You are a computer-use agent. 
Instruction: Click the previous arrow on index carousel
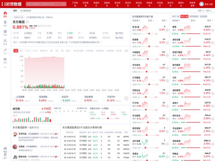14,98
